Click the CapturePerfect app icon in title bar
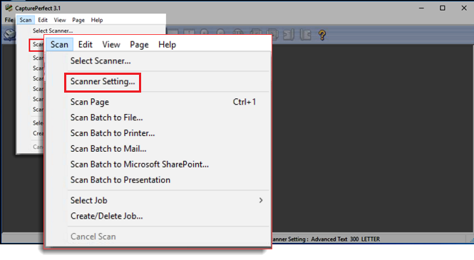 tap(9, 8)
